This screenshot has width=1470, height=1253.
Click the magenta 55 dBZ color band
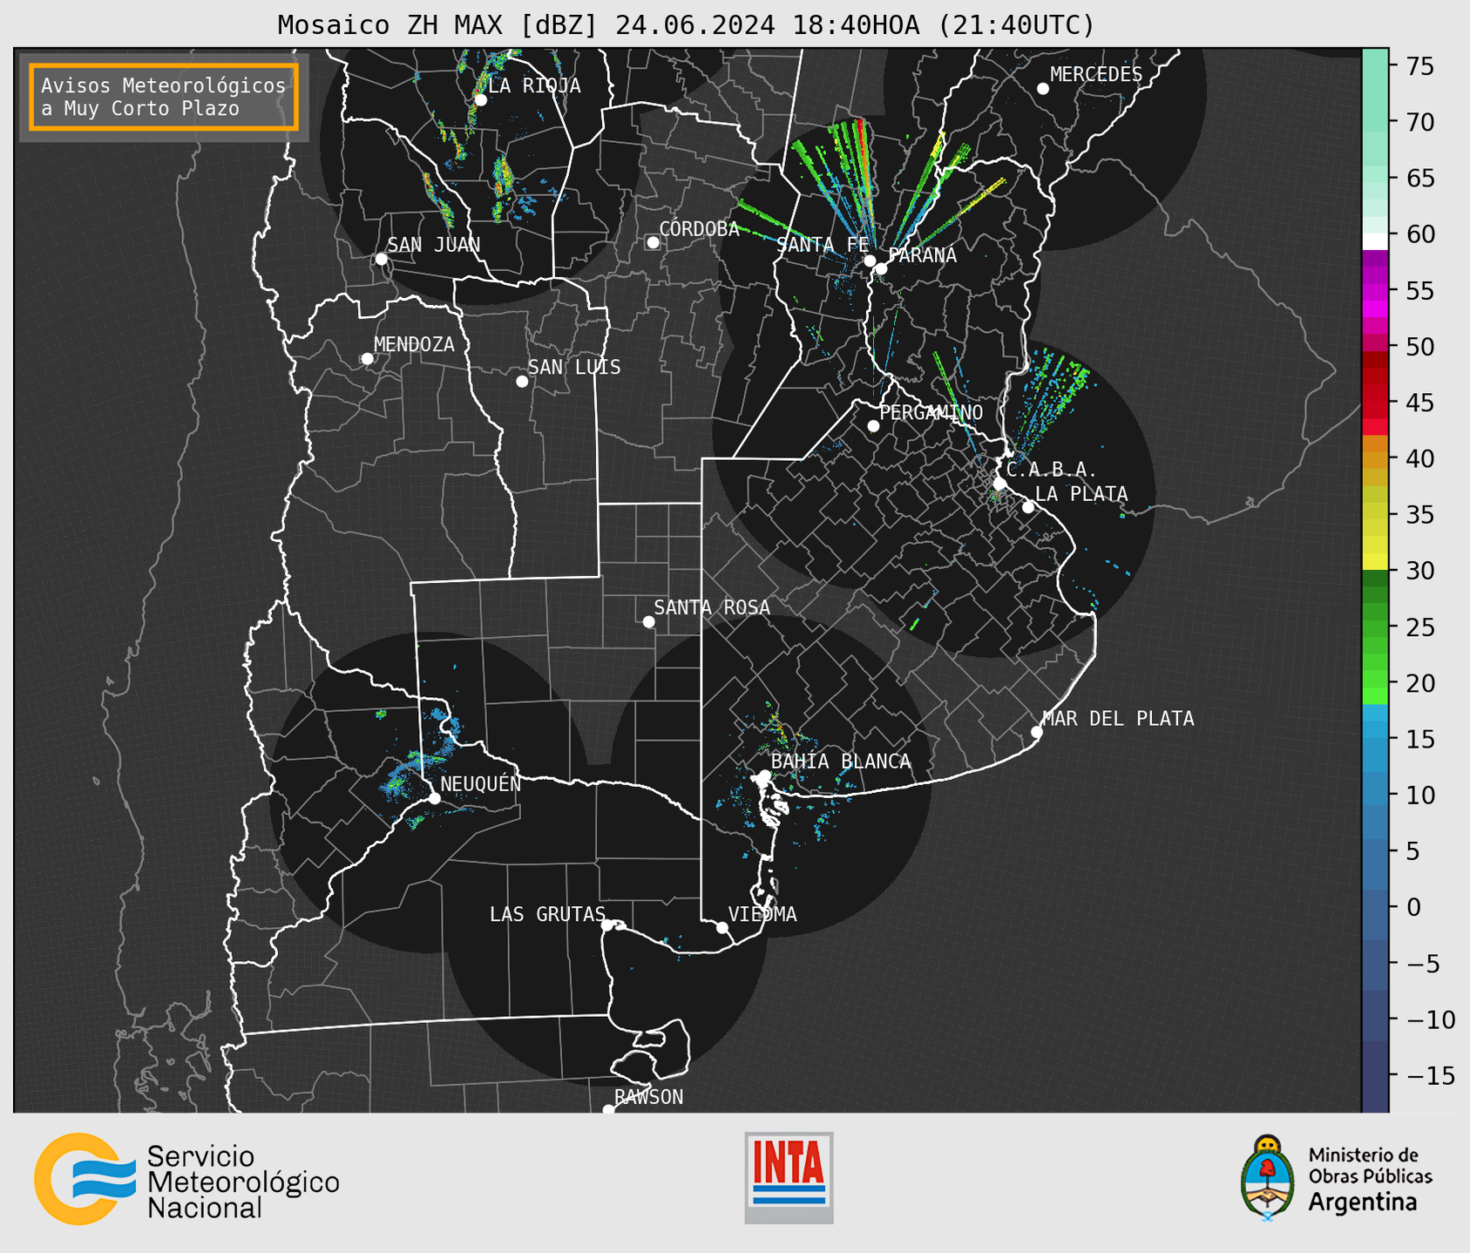click(x=1375, y=292)
